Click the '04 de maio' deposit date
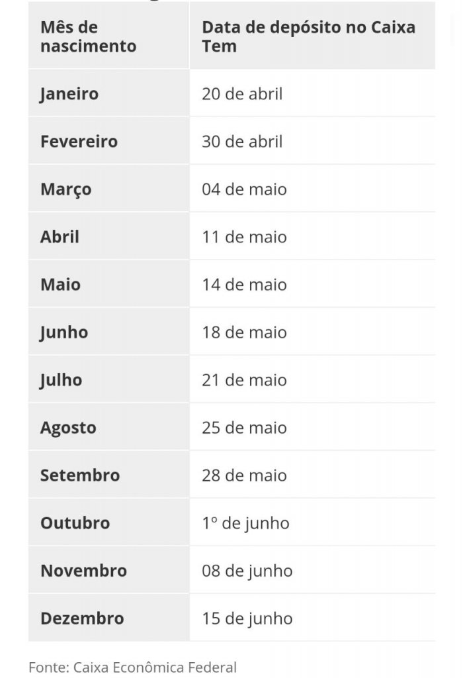This screenshot has height=678, width=463. click(245, 189)
